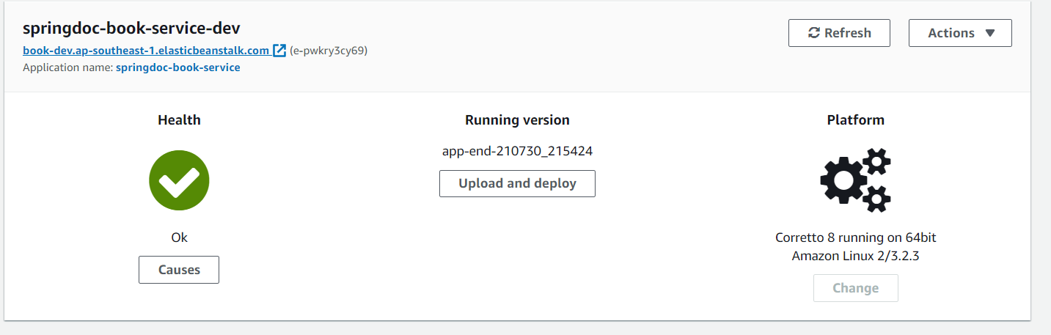Click the Causes button
This screenshot has width=1051, height=335.
[179, 270]
